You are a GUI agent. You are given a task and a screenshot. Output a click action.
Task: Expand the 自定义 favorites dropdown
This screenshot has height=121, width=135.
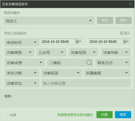[49, 21]
